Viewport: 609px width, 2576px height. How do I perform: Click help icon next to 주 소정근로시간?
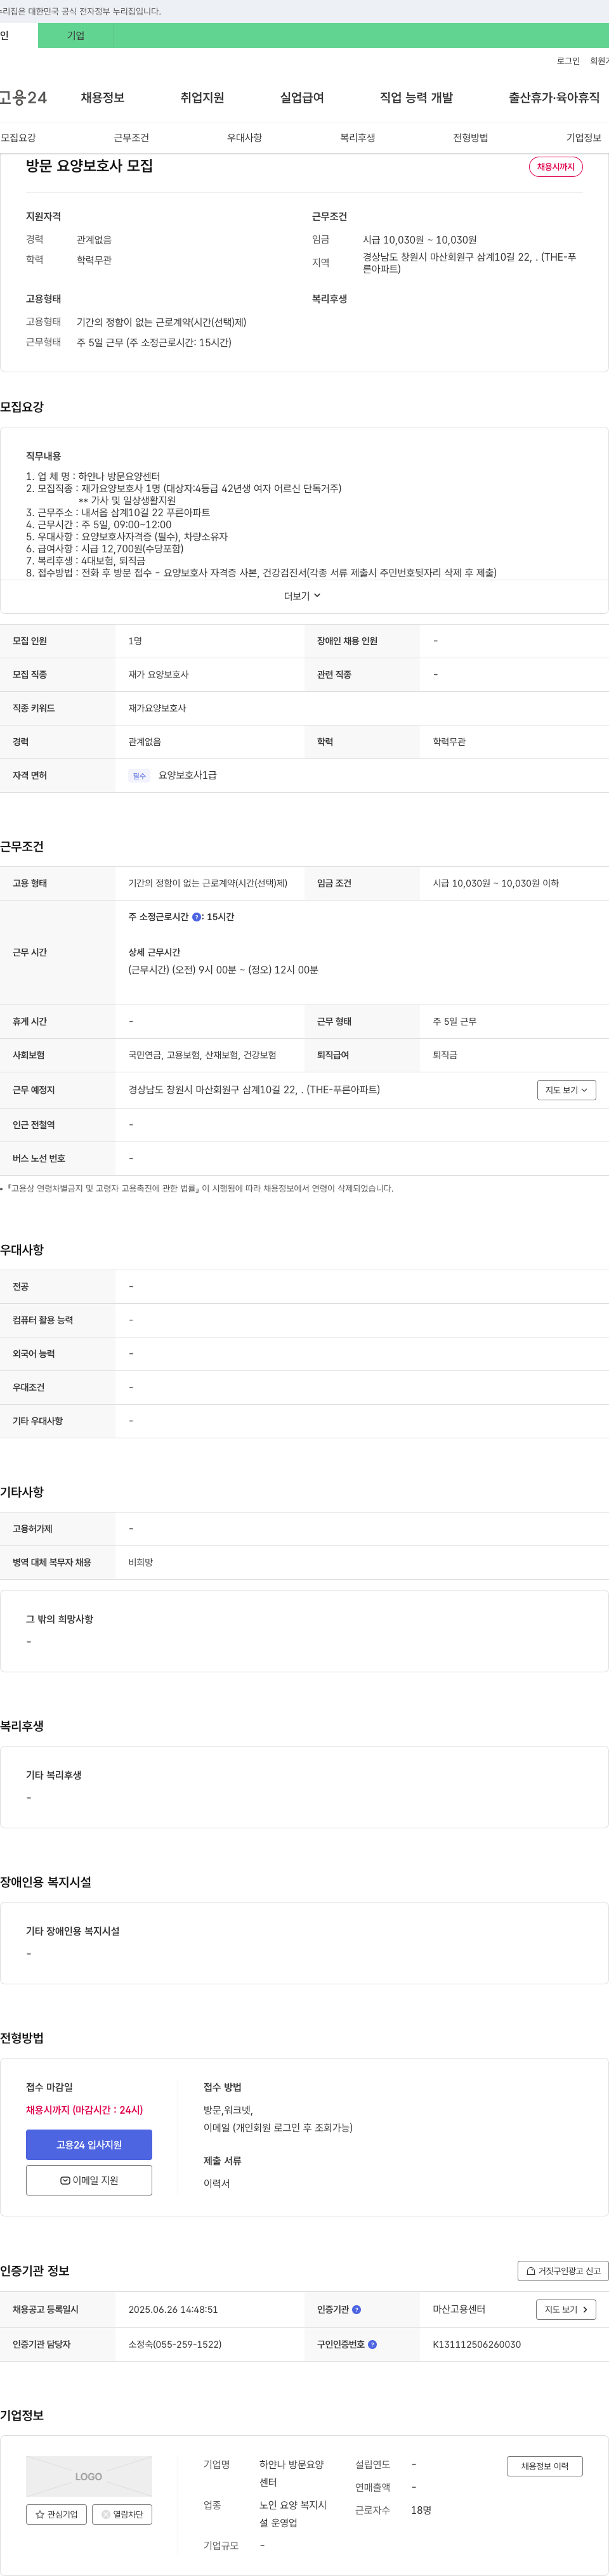coord(197,917)
